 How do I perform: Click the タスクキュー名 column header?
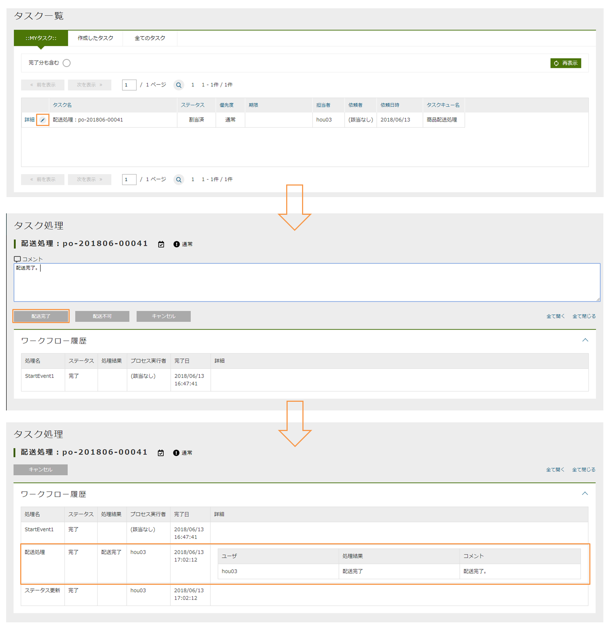pos(443,105)
